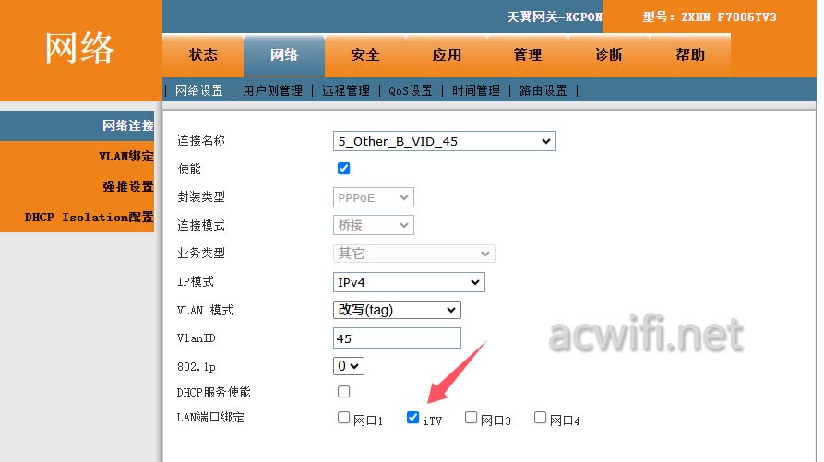Uncheck the iTV port binding checkbox
The width and height of the screenshot is (824, 462).
click(x=413, y=418)
